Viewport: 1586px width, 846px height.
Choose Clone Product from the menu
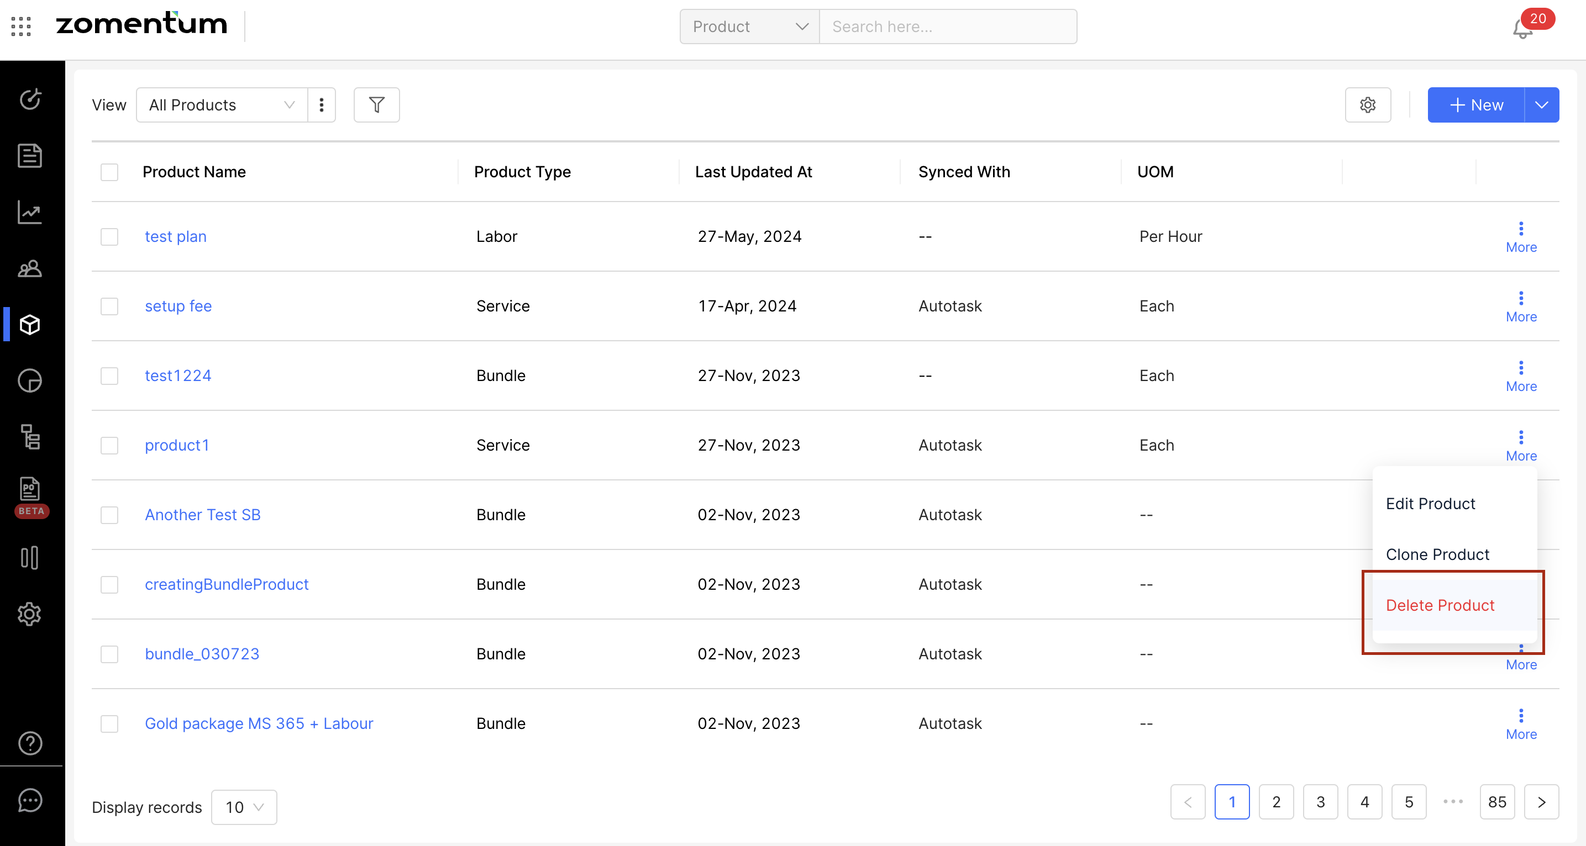coord(1437,554)
